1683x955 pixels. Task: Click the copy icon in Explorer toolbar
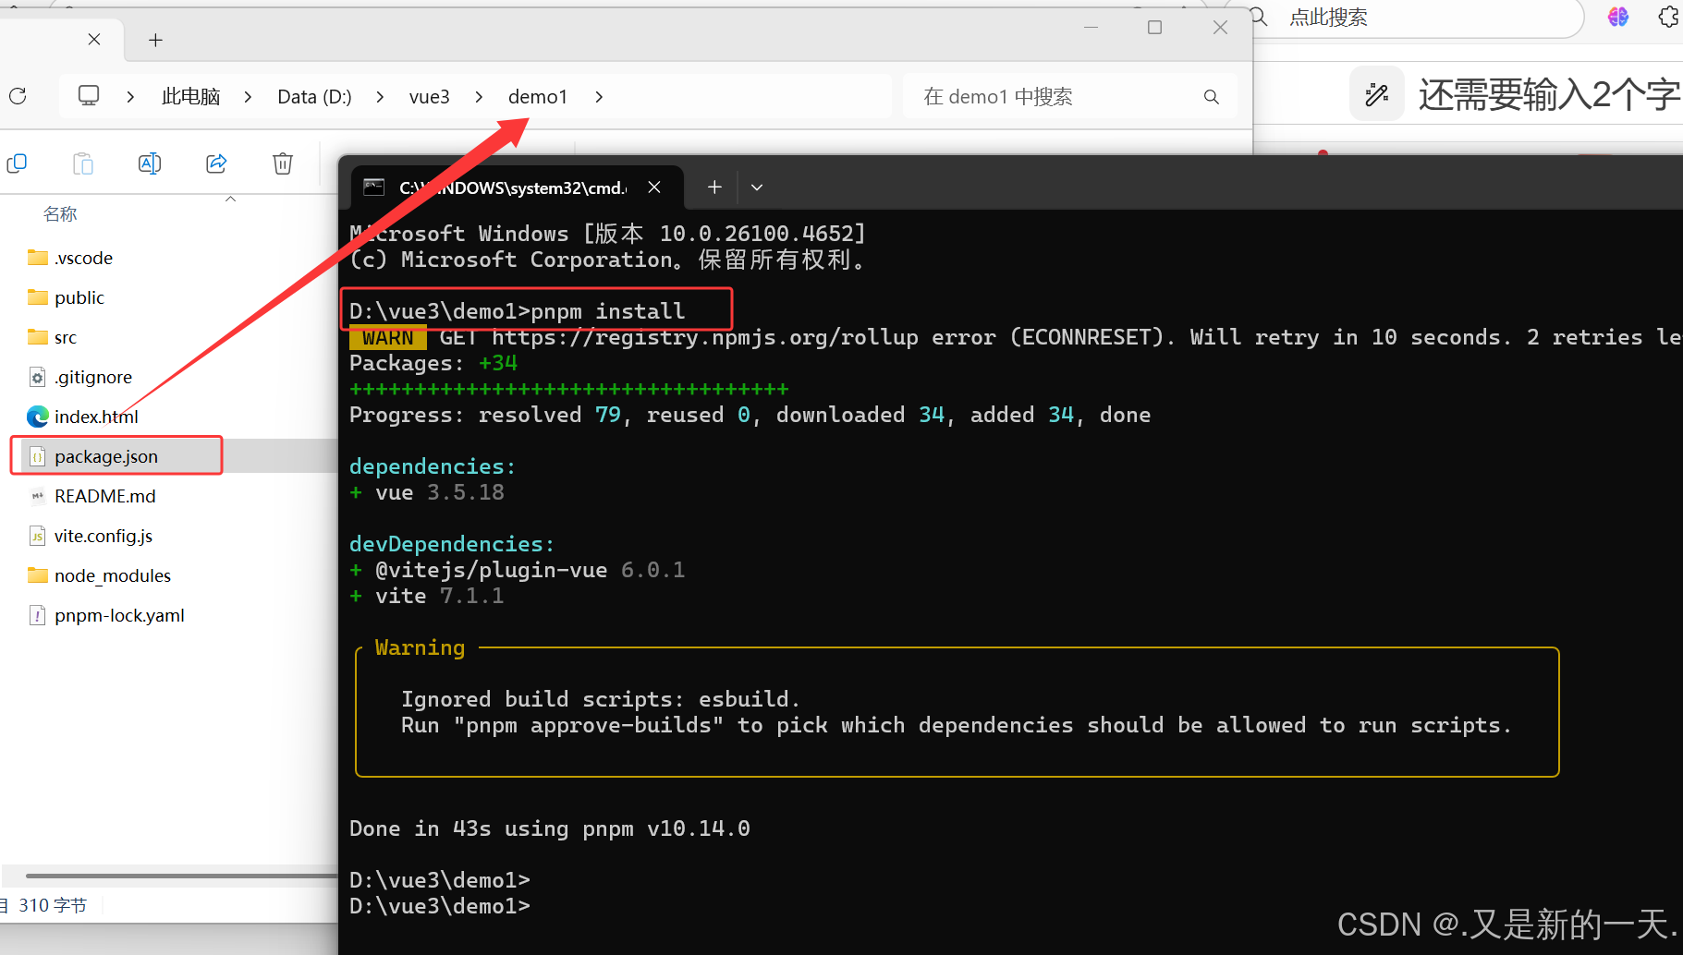(x=17, y=163)
